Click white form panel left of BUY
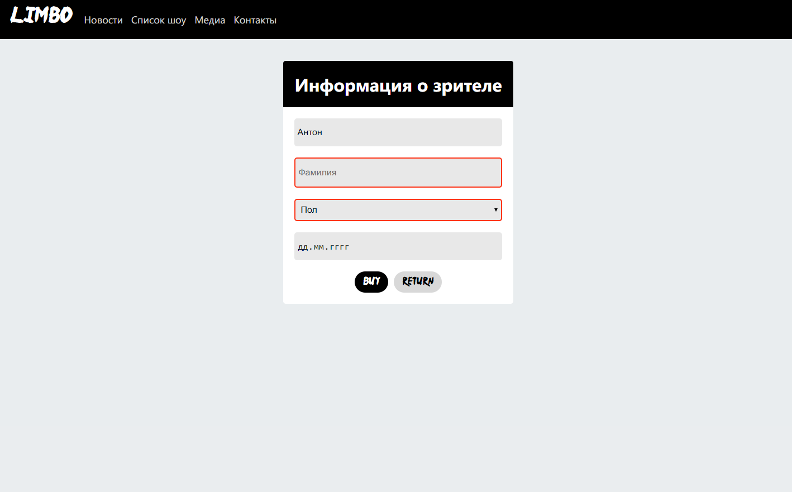The height and width of the screenshot is (492, 792). coord(318,282)
